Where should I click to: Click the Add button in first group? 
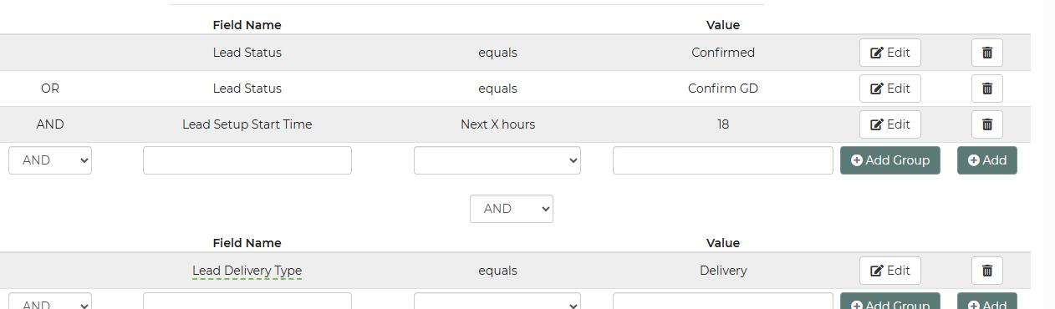987,160
